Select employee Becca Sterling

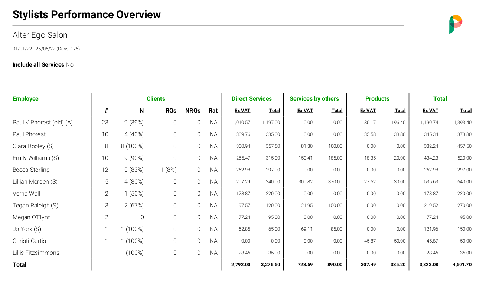[31, 170]
